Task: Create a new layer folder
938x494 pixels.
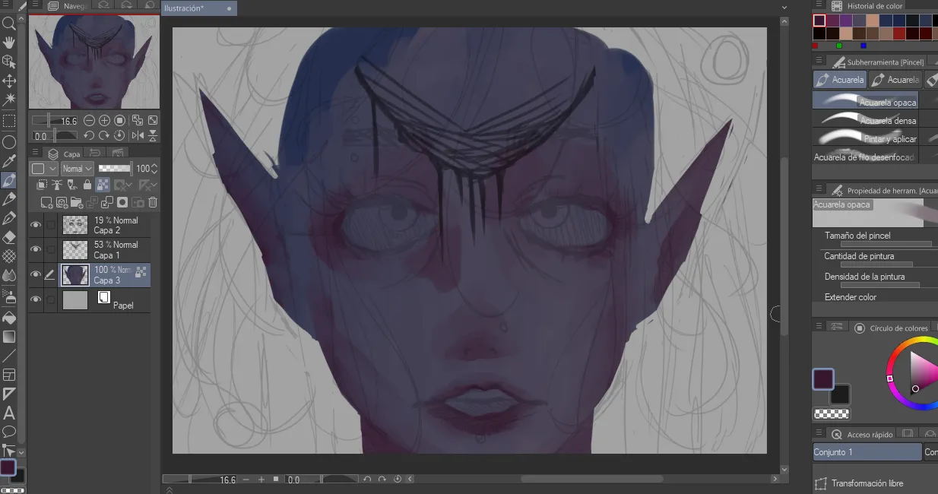Action: [x=78, y=202]
